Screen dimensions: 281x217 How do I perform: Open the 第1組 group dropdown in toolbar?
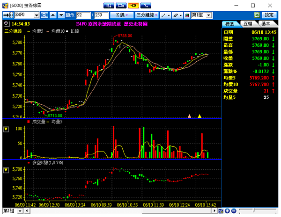(x=208, y=15)
